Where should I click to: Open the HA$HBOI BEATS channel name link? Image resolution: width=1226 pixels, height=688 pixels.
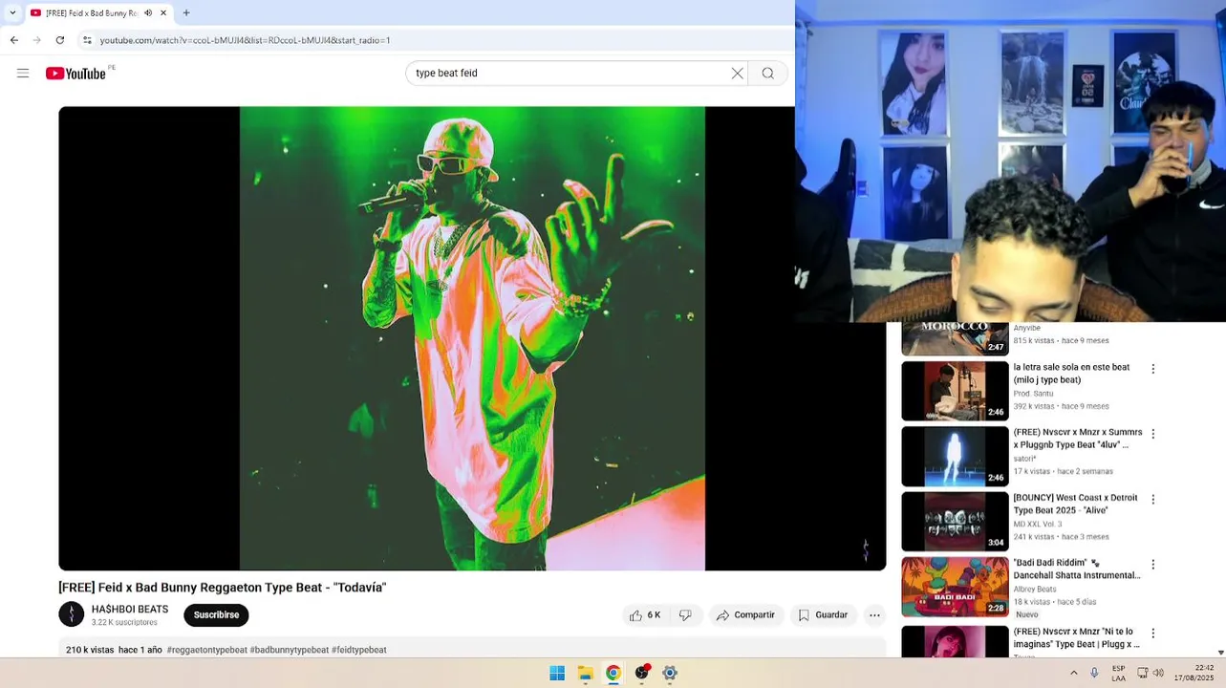(x=130, y=609)
